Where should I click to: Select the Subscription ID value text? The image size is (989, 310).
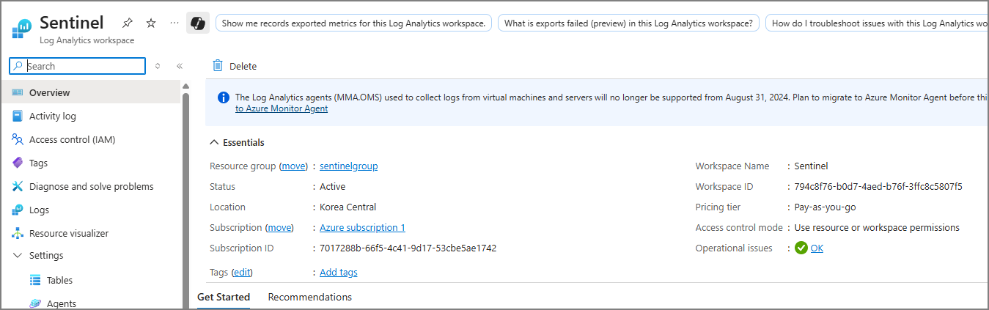tap(408, 248)
